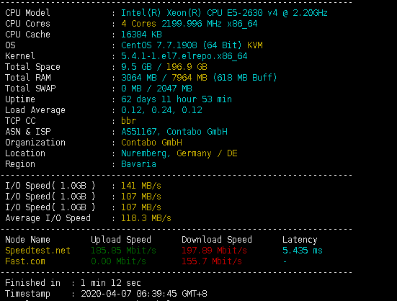Click the CPU Cores label
The image size is (397, 301).
(x=27, y=24)
